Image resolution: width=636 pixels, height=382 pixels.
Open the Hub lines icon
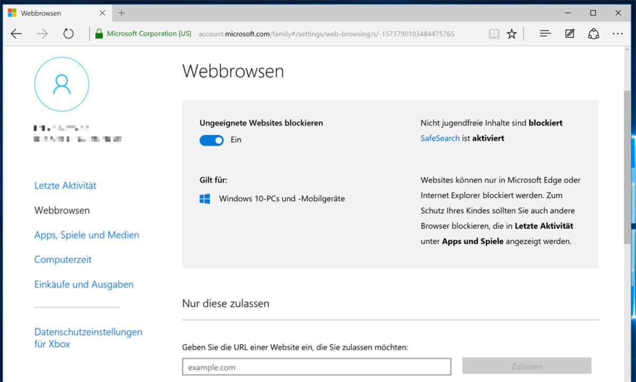[x=545, y=34]
